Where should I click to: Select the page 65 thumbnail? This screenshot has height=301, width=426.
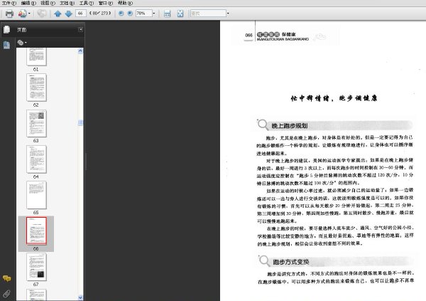pyautogui.click(x=36, y=195)
